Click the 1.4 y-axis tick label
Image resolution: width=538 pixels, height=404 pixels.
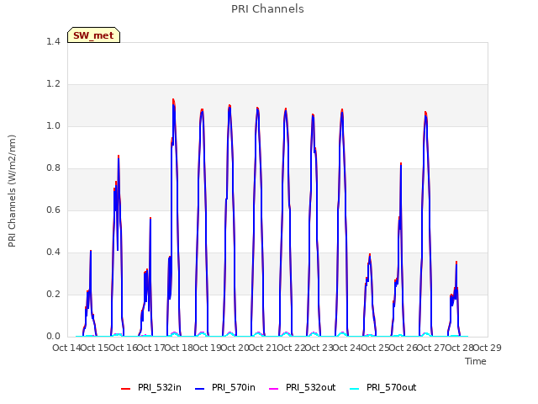click(x=53, y=41)
